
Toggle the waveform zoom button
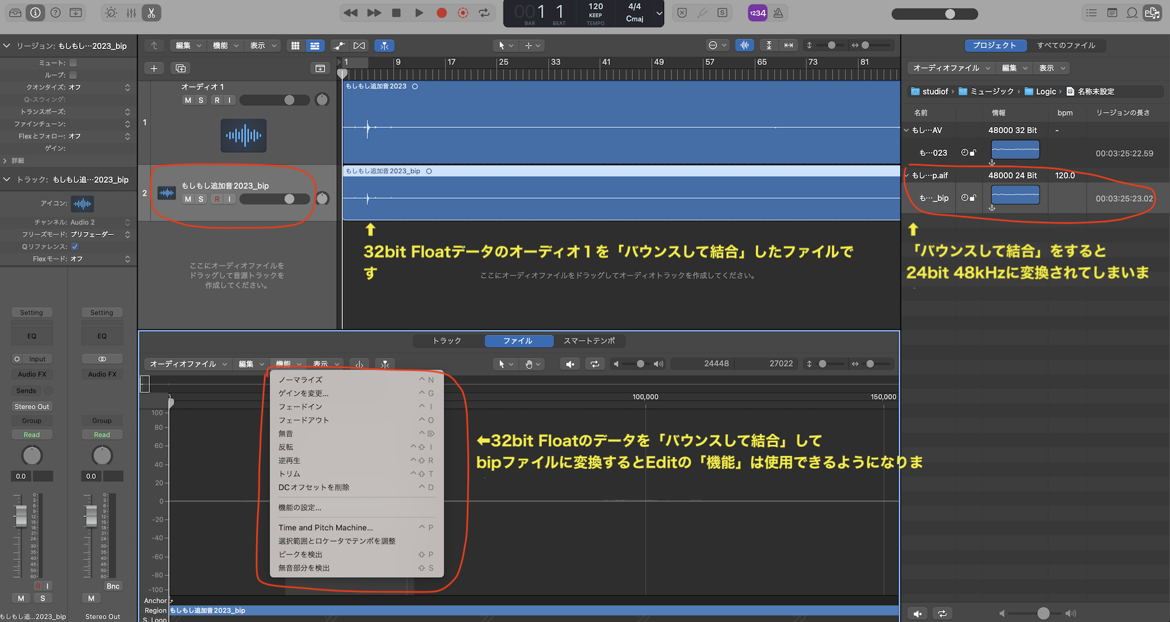point(744,46)
